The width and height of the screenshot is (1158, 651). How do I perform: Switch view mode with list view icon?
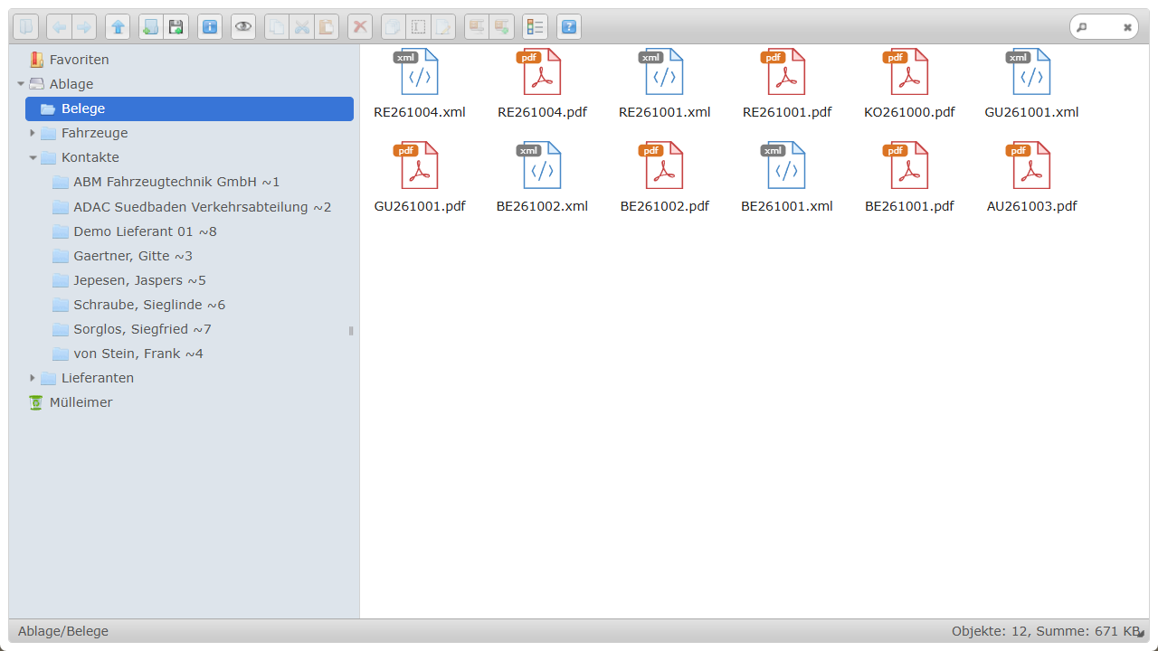click(535, 27)
